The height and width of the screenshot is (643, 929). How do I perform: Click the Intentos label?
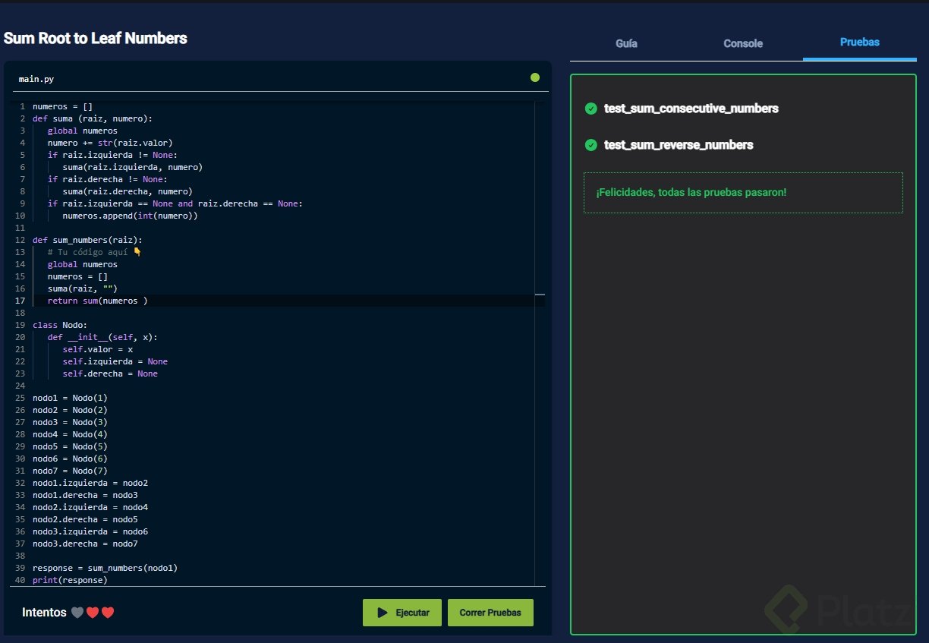click(44, 613)
